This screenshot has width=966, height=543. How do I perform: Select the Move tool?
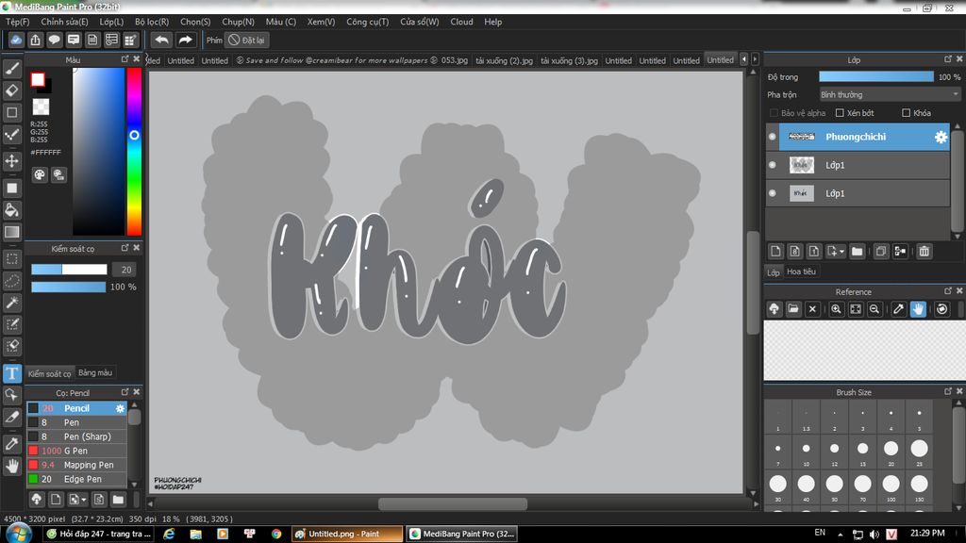pos(11,161)
